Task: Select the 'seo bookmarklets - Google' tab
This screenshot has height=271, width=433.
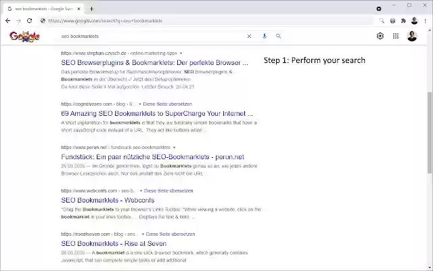Action: pyautogui.click(x=43, y=9)
